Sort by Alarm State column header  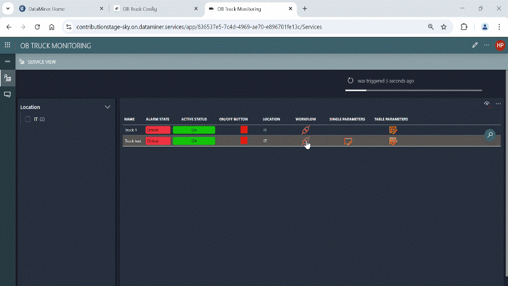coord(157,119)
